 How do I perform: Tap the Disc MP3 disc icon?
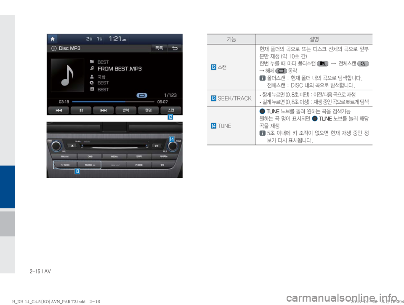coord(54,48)
